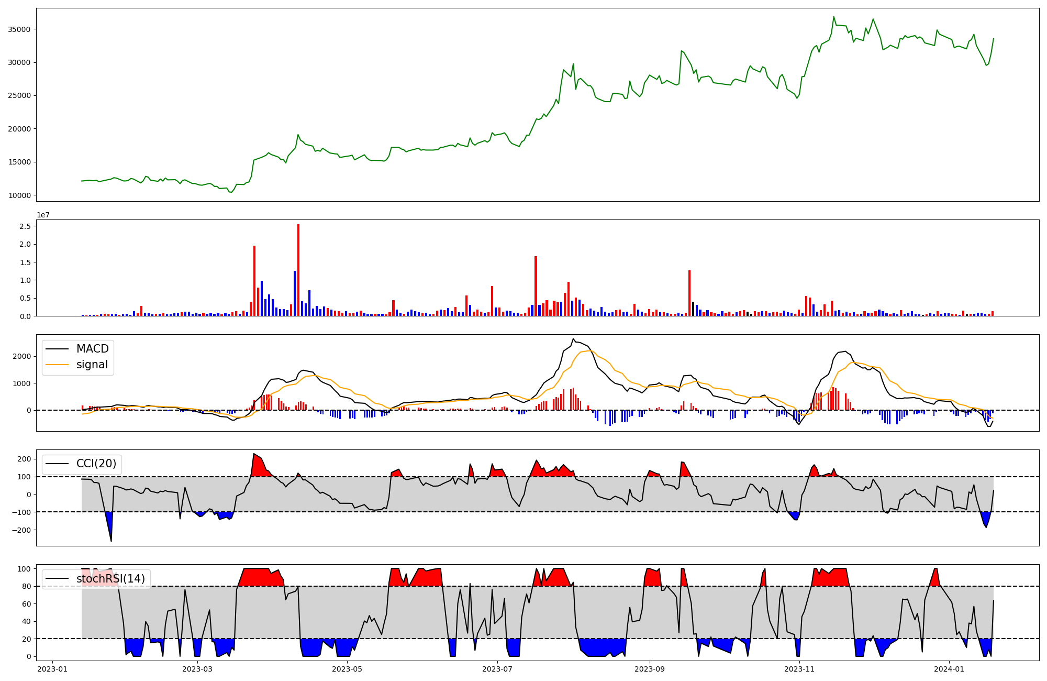Click the 2023-07 date label
Image resolution: width=1047 pixels, height=681 pixels.
(x=497, y=669)
